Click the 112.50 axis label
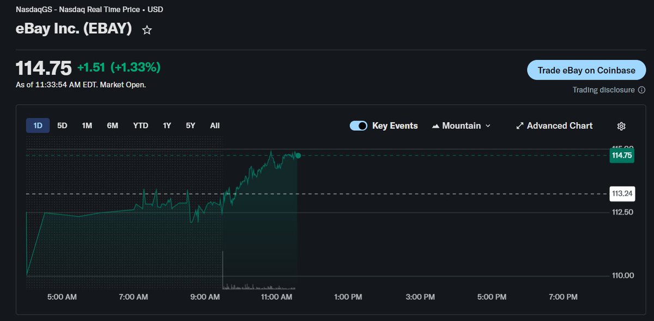The width and height of the screenshot is (654, 321). click(622, 212)
